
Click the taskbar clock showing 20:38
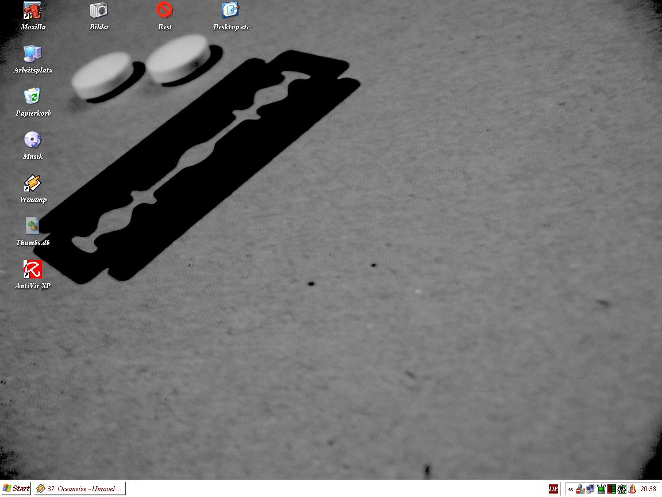click(648, 489)
